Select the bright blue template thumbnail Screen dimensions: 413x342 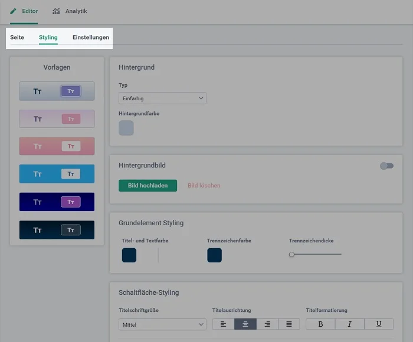point(57,174)
